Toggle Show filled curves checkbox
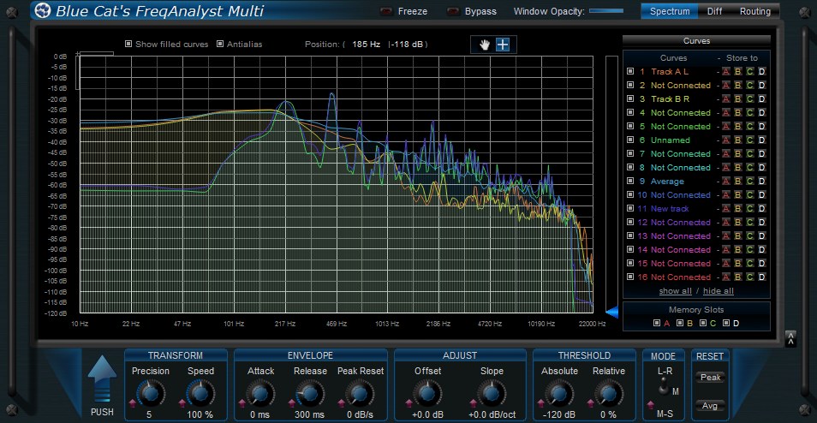The image size is (817, 423). [x=128, y=45]
